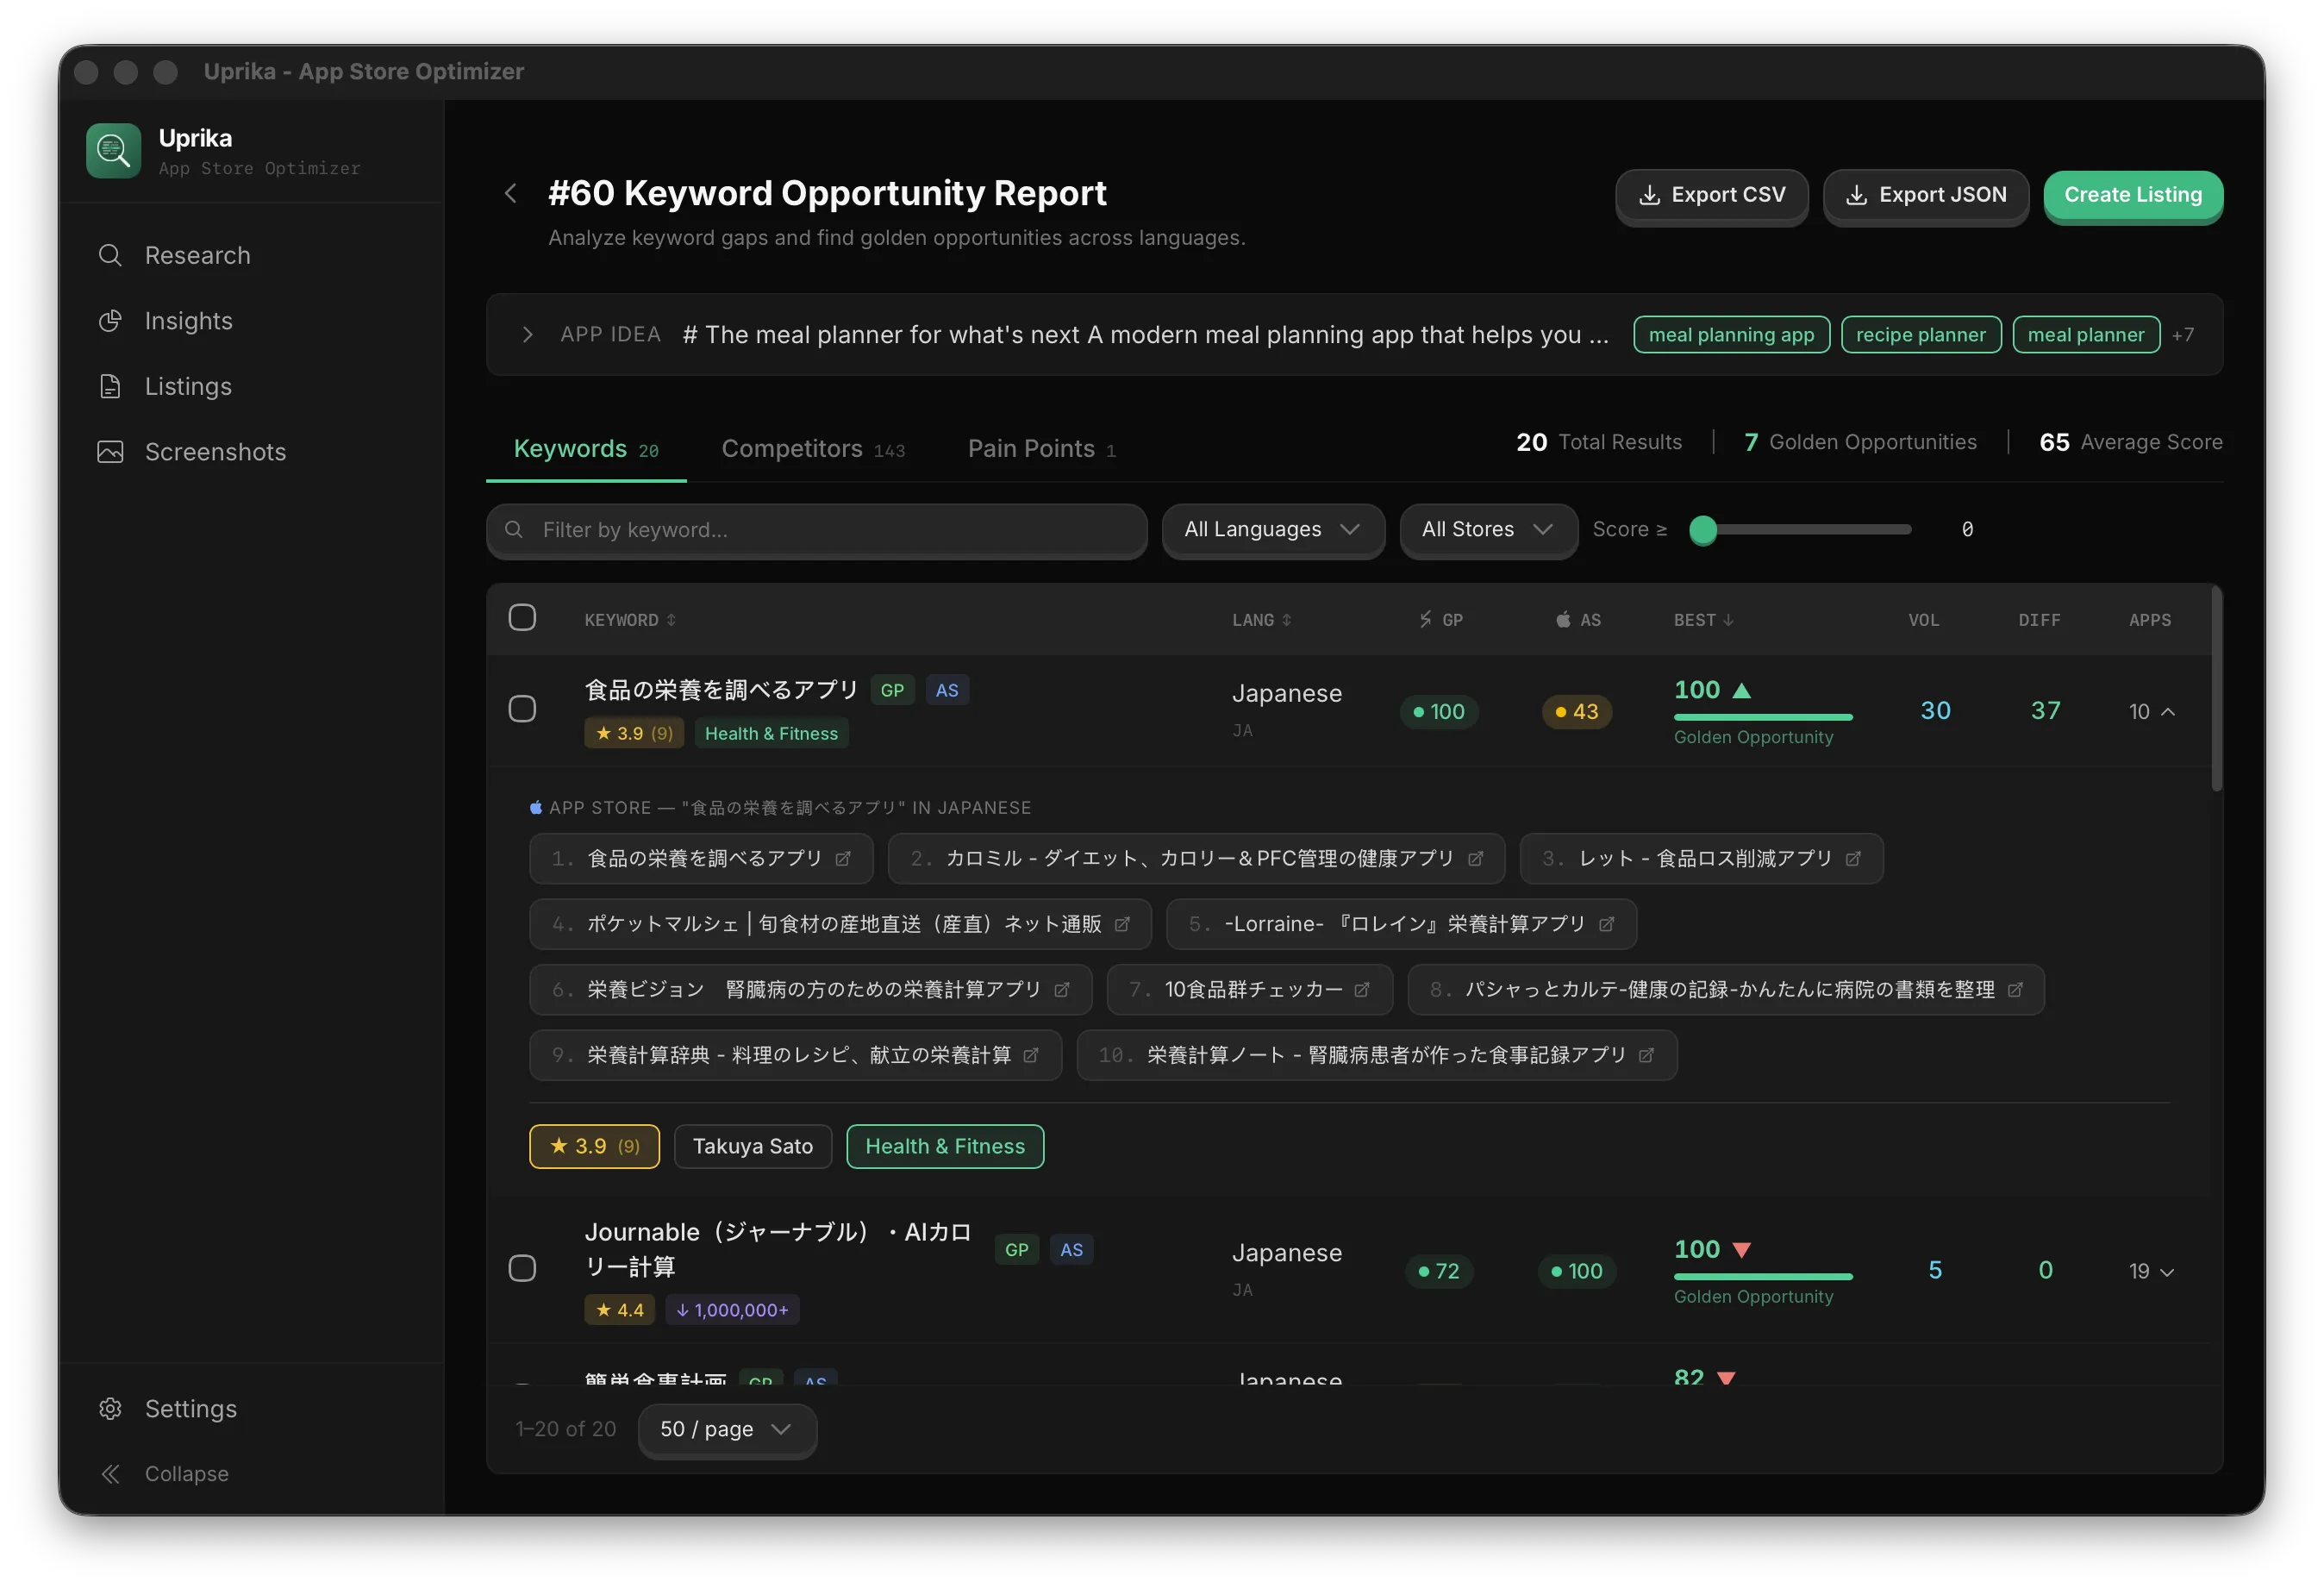2324x1588 pixels.
Task: Toggle the select-all checkbox in table header
Action: (522, 618)
